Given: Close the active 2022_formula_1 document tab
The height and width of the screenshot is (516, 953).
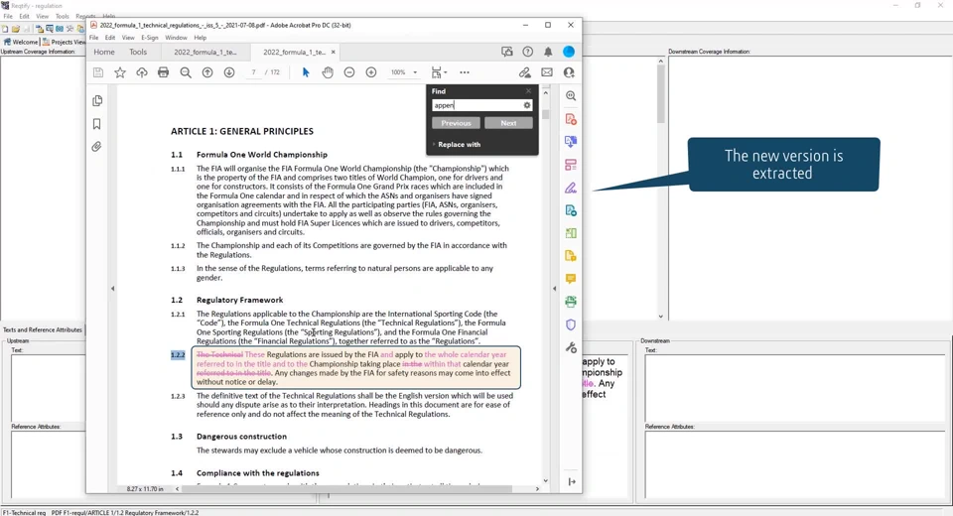Looking at the screenshot, I should point(334,52).
